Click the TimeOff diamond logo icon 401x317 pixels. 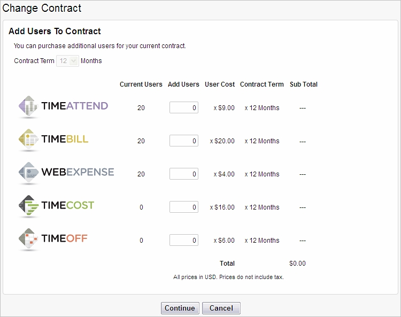click(x=28, y=238)
